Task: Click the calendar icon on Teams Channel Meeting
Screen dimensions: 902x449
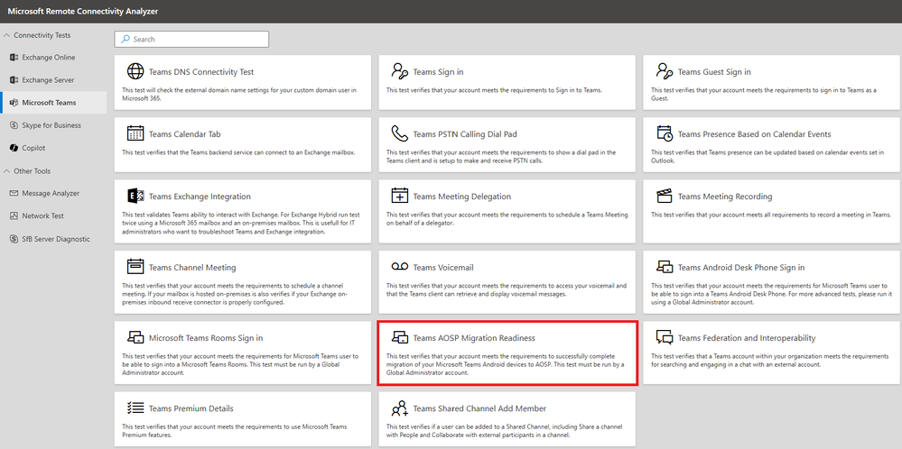Action: (x=135, y=266)
